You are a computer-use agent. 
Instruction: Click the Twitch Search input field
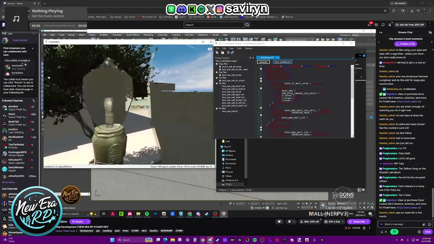214,25
